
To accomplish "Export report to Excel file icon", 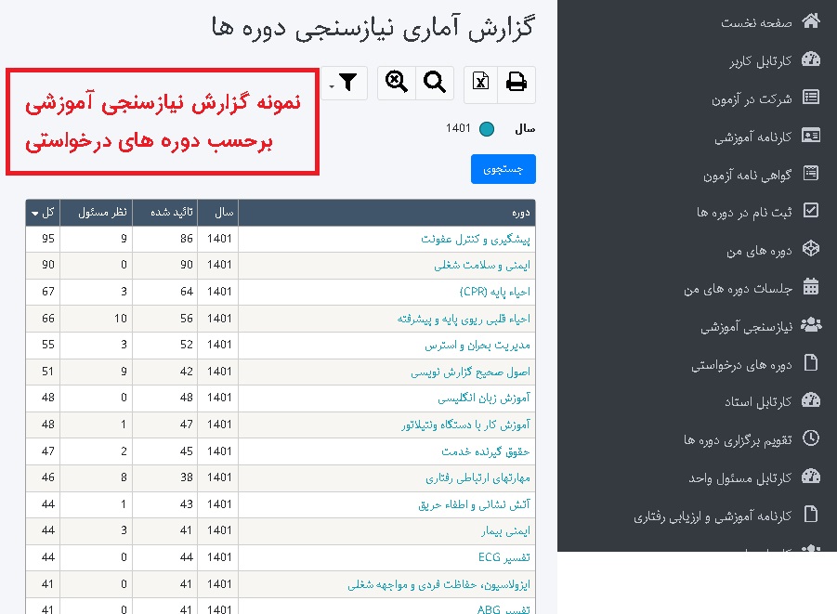I will click(481, 83).
